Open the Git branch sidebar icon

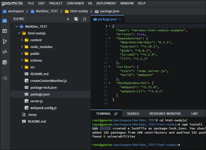click(x=5, y=41)
